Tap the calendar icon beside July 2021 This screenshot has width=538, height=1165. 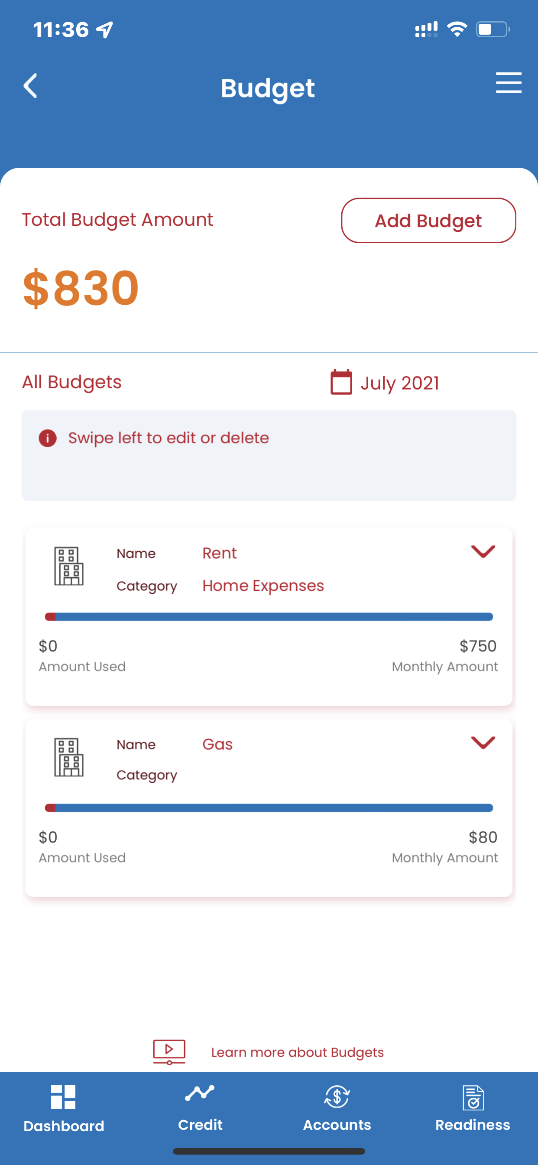coord(341,382)
